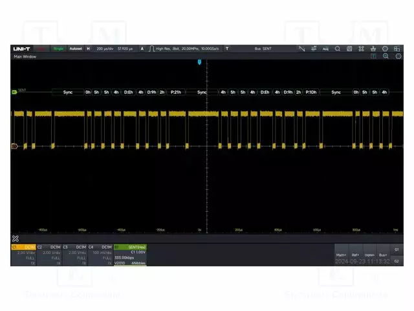Toggle channel C1 on or off
This screenshot has width=414, height=311.
coord(23,247)
